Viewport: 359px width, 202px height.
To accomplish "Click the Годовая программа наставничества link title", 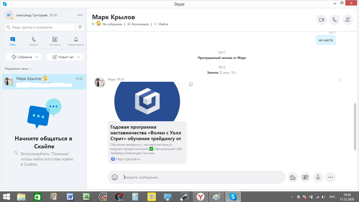I will coord(146,133).
